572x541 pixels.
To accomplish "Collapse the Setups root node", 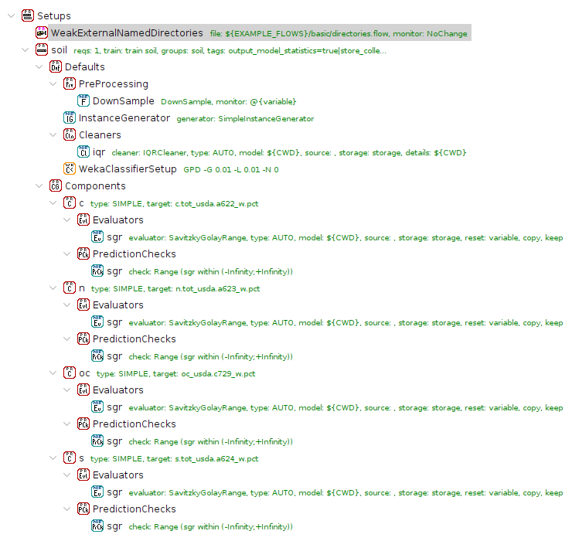I will (12, 15).
